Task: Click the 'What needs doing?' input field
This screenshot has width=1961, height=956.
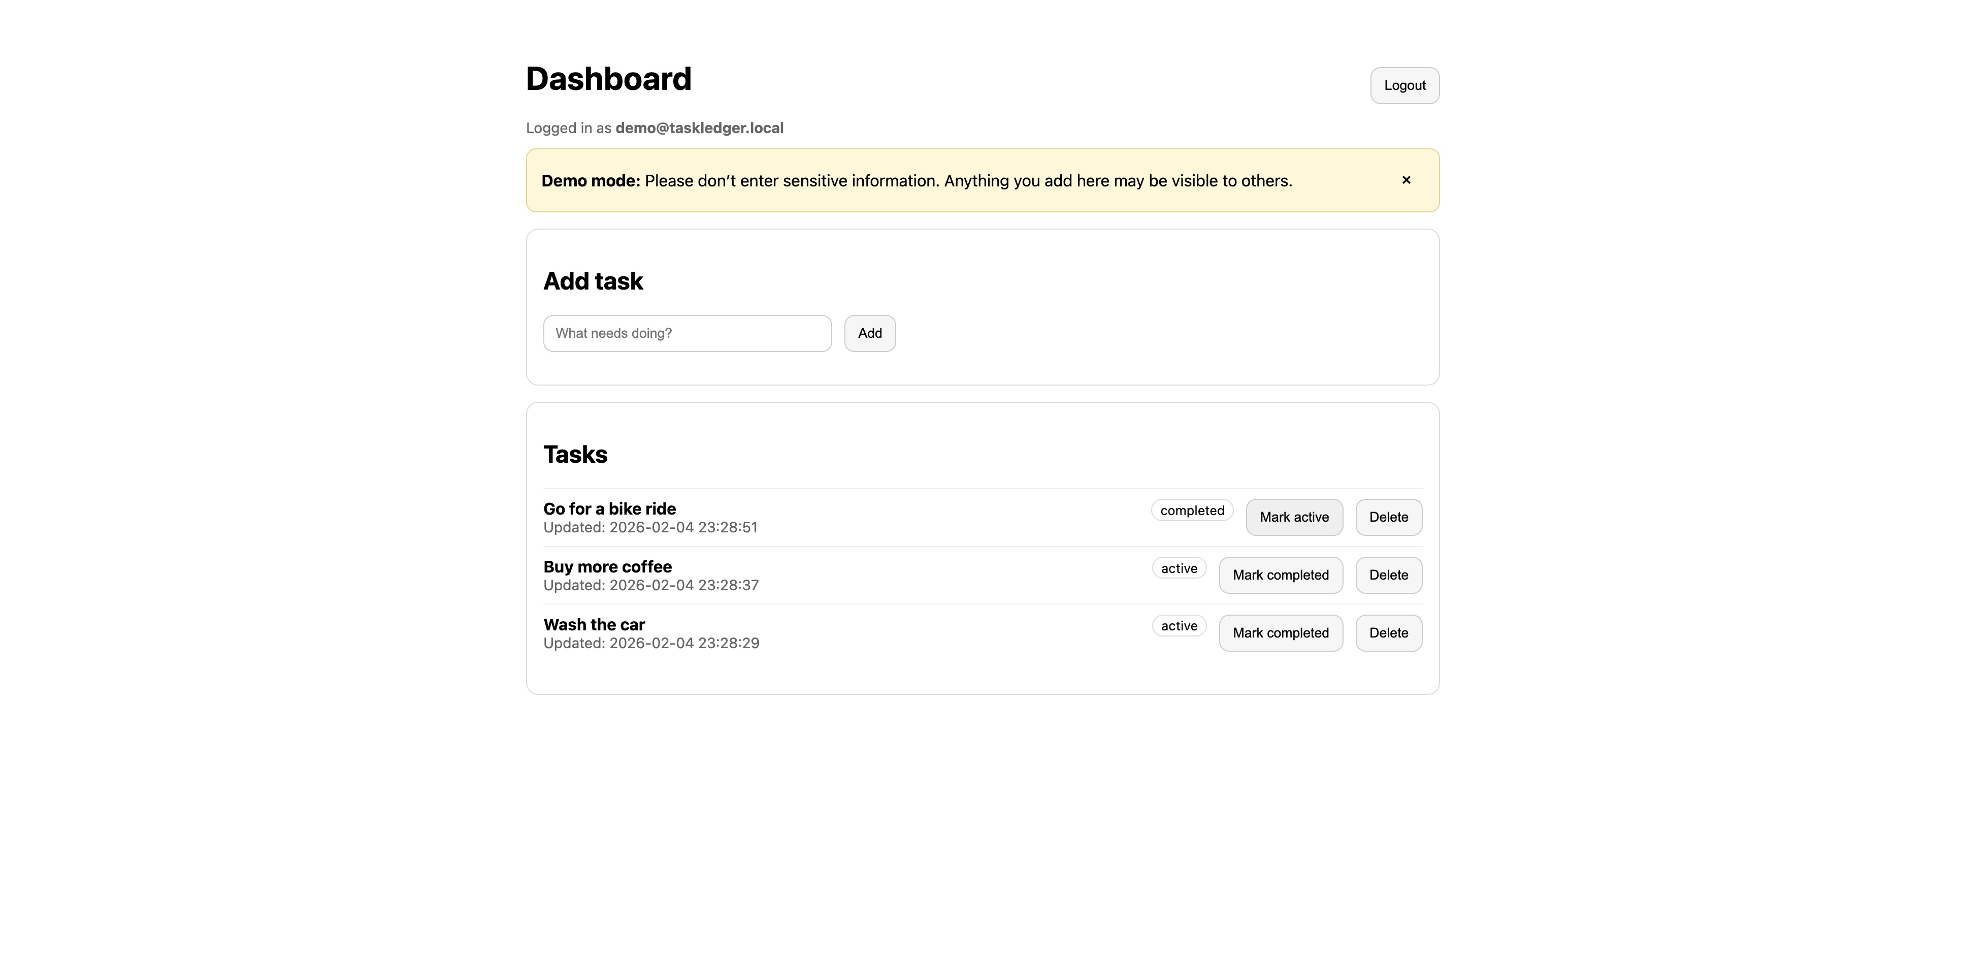Action: [686, 333]
